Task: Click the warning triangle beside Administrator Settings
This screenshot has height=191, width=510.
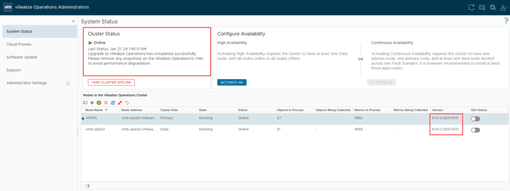Action: click(x=68, y=83)
